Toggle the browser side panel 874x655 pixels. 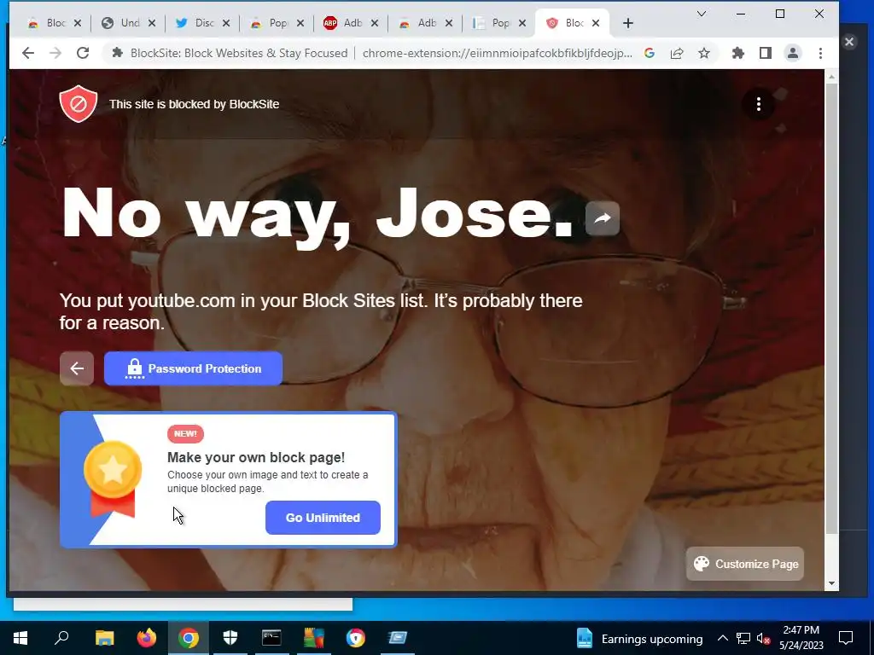[766, 53]
